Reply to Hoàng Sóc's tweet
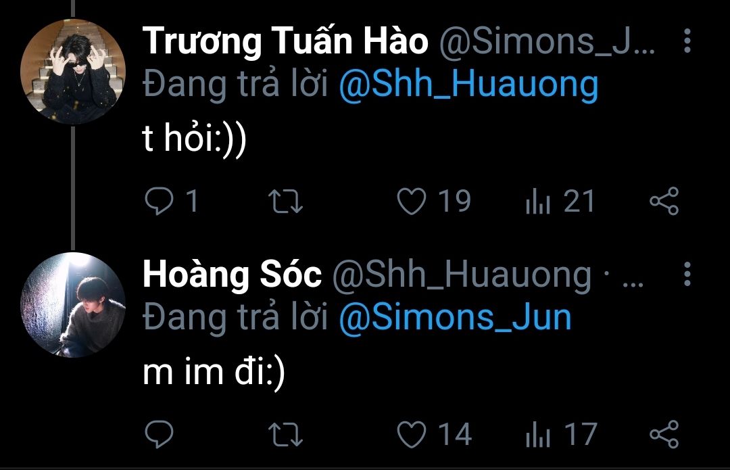Viewport: 730px width, 470px height. (160, 434)
